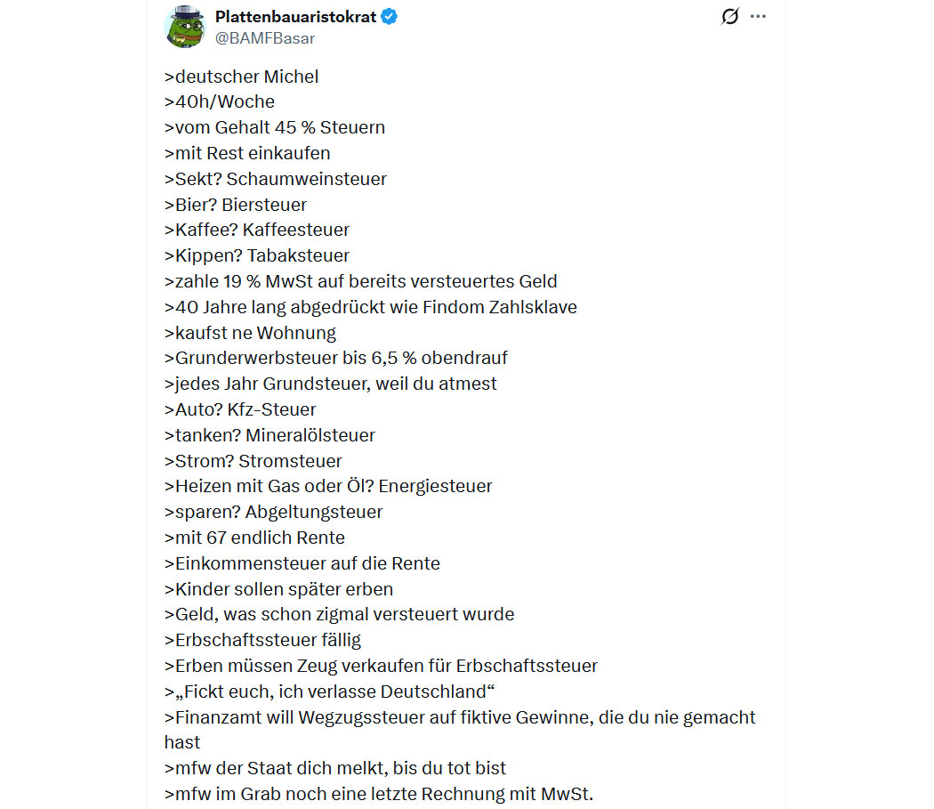Click the line about 19 % MwSt
Screen dimensions: 934x809
pyautogui.click(x=361, y=281)
